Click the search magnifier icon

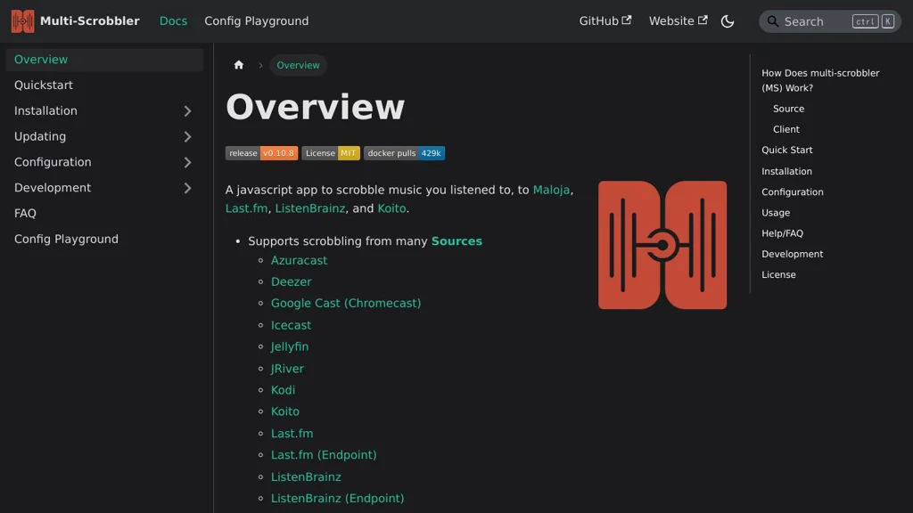(772, 21)
